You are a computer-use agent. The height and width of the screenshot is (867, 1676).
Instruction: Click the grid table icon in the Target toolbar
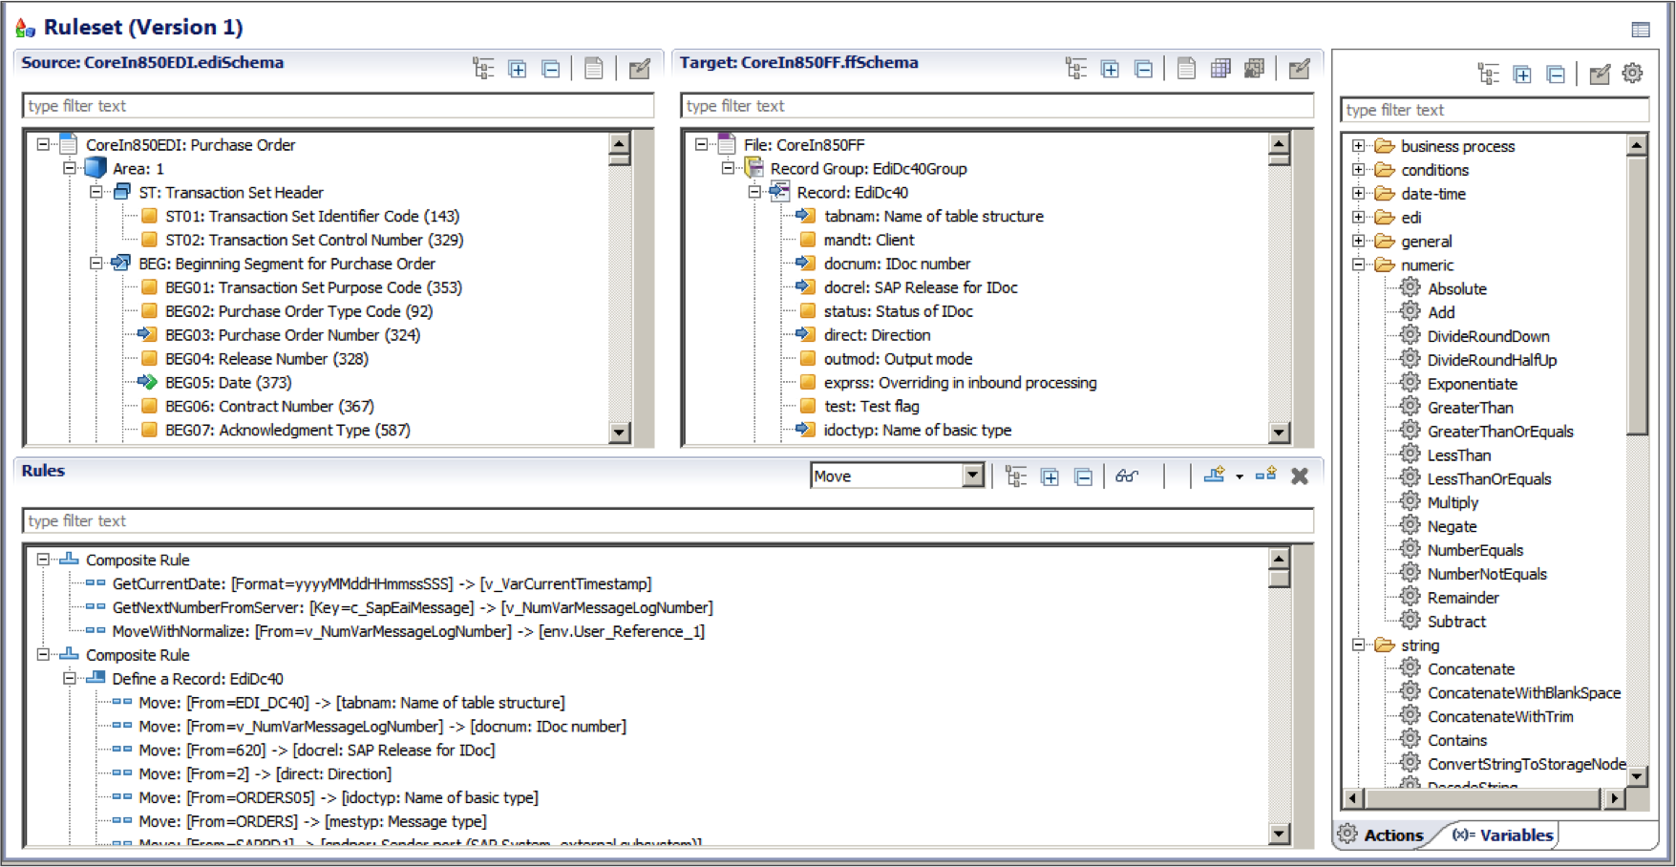pyautogui.click(x=1220, y=69)
